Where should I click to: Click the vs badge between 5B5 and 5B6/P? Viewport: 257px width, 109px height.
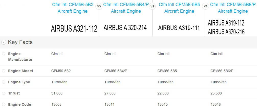click(205, 6)
